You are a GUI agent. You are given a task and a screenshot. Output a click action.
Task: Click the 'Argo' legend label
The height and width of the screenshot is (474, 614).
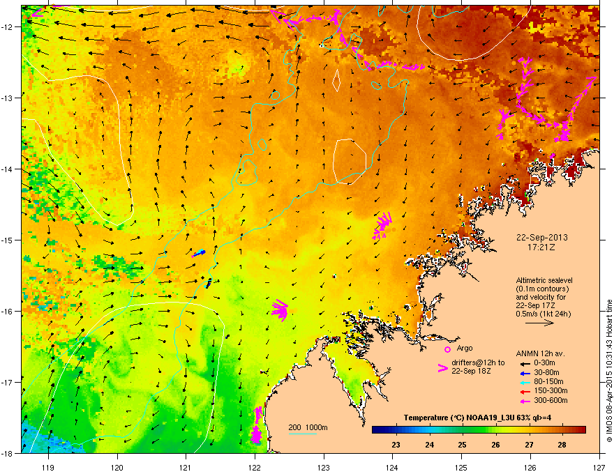coord(465,348)
